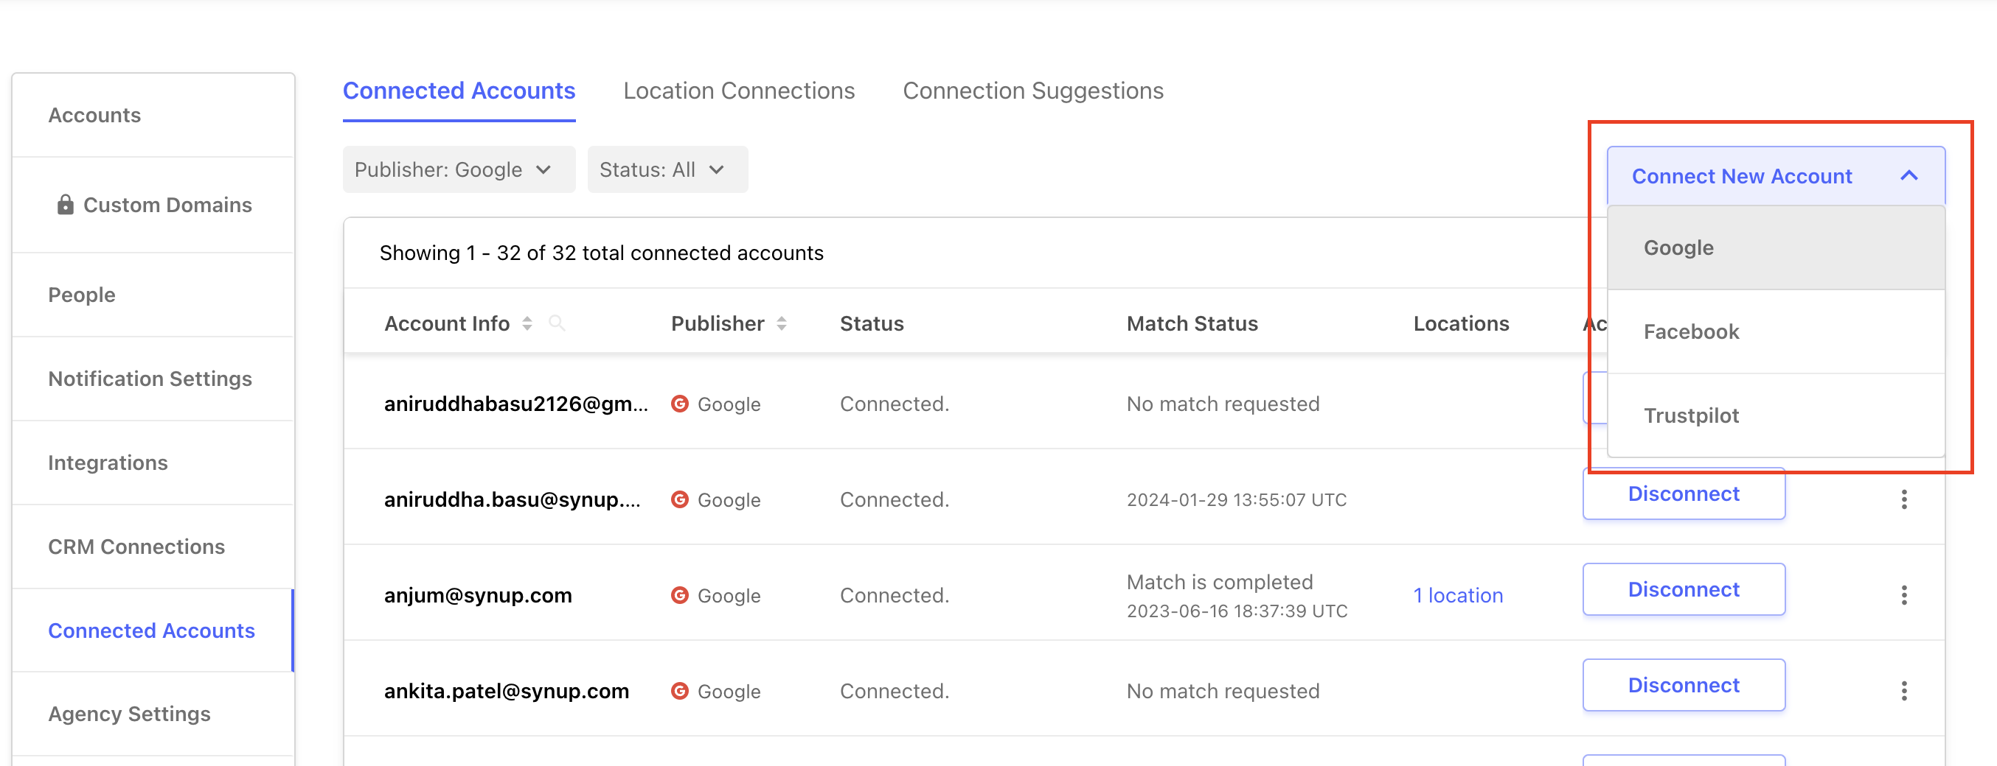Switch to the Connection Suggestions tab
This screenshot has height=766, width=1997.
(x=1032, y=91)
